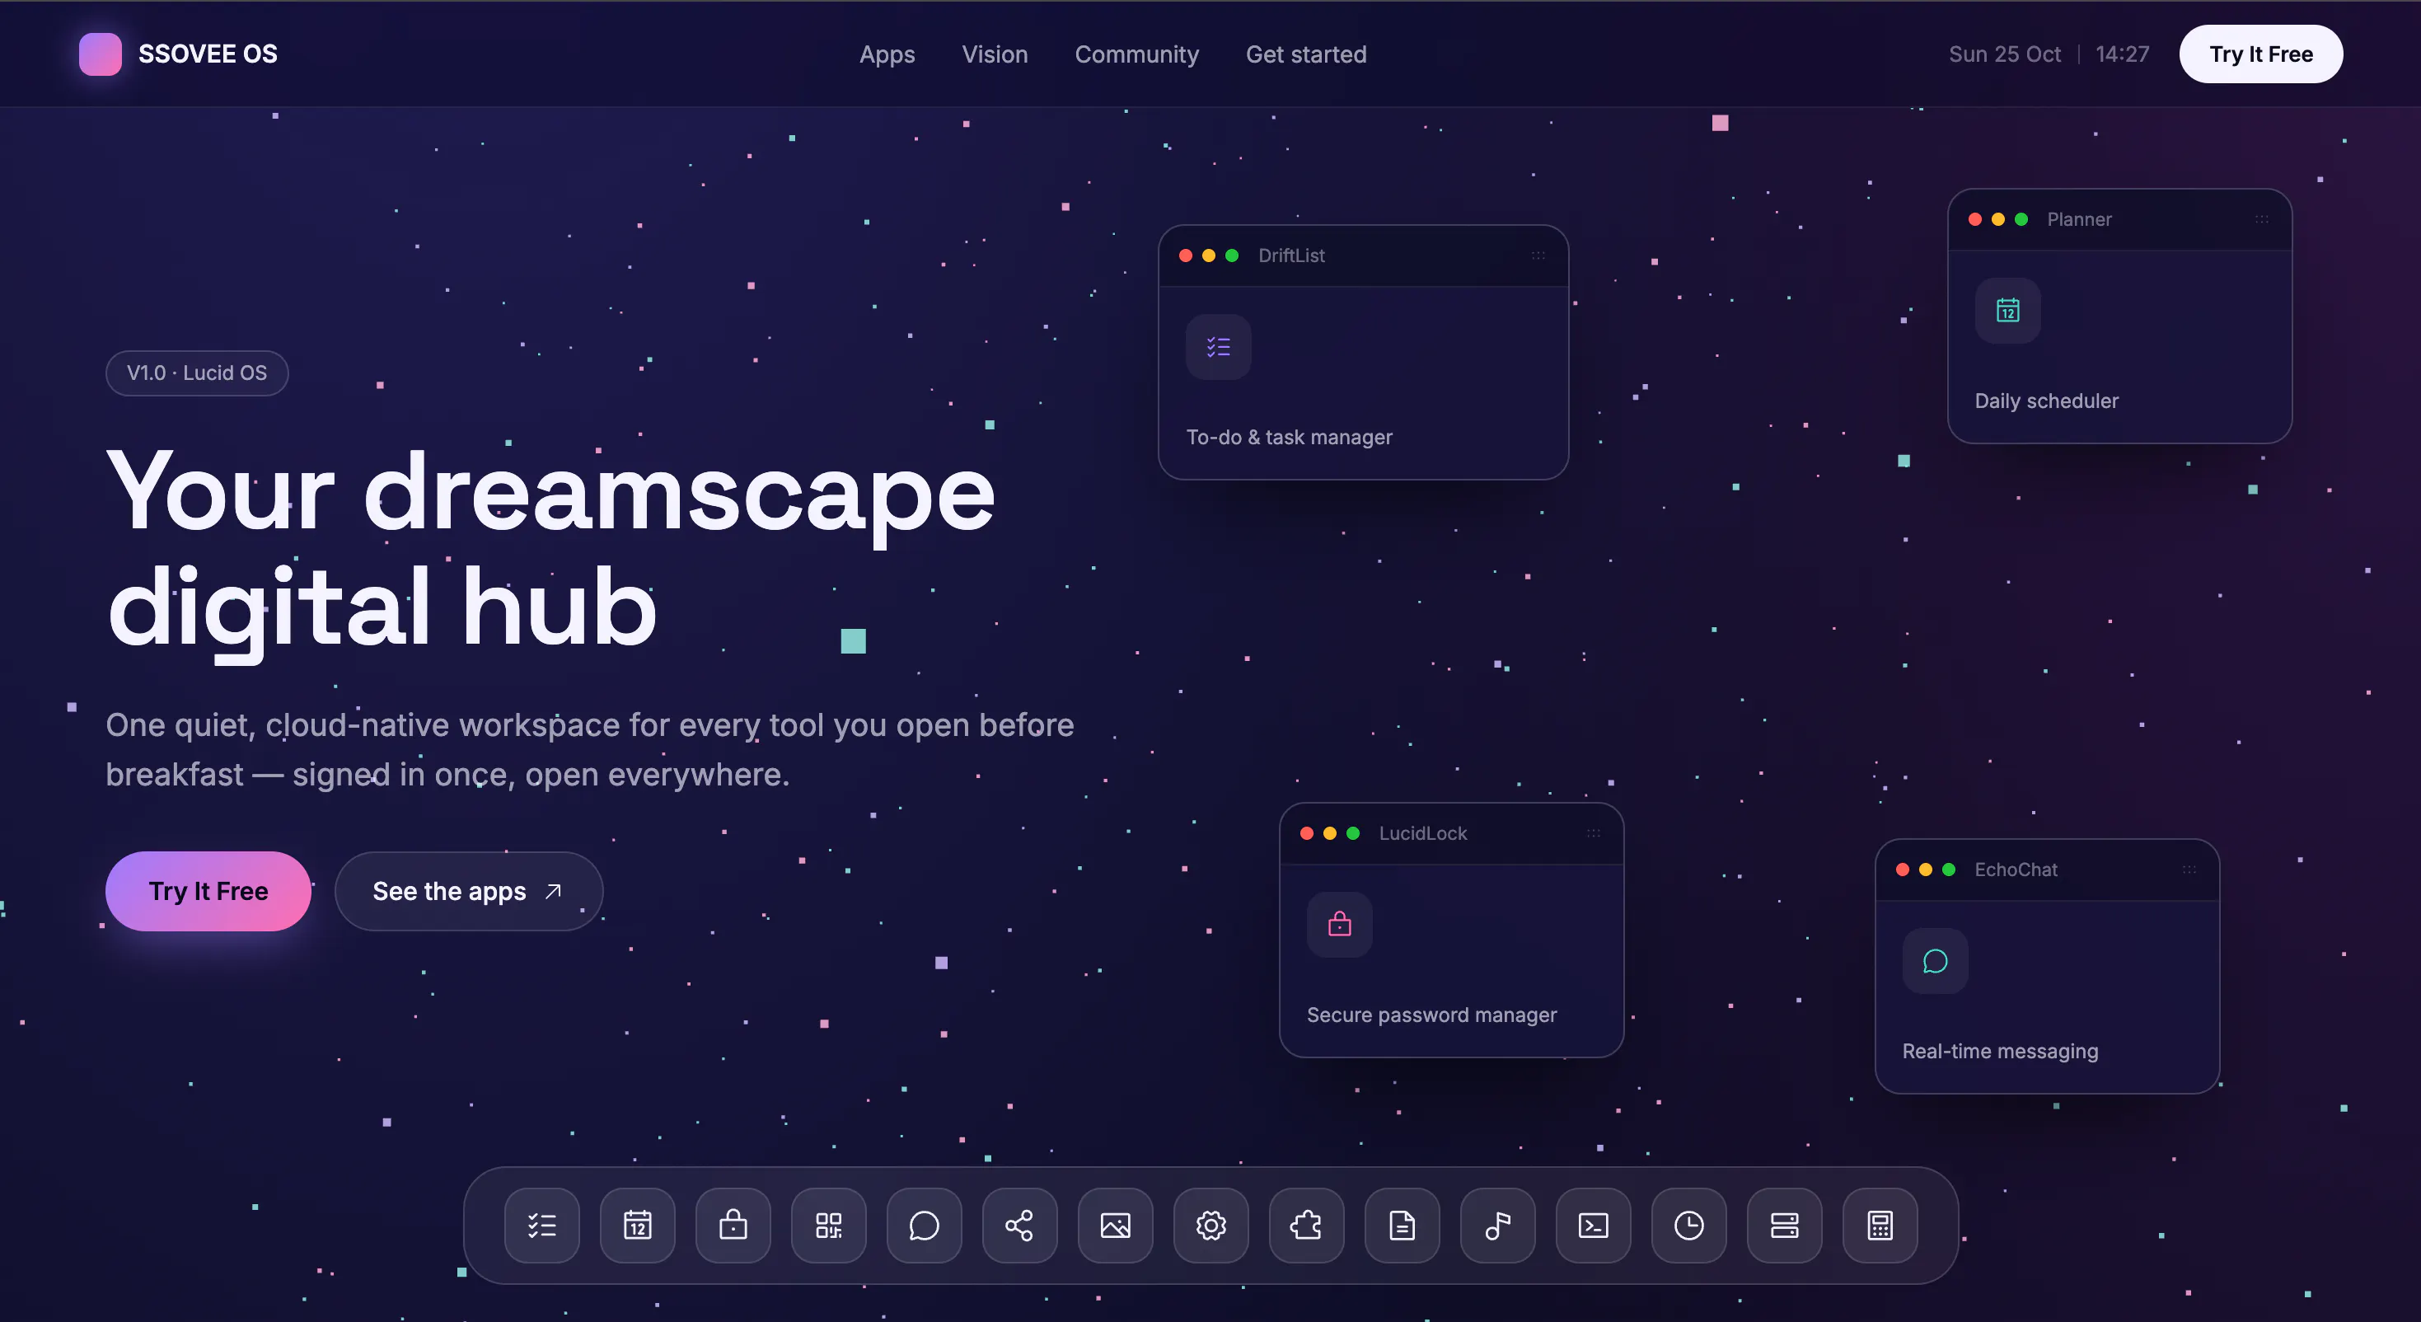Click the LucidLock window title
This screenshot has height=1322, width=2421.
click(1422, 833)
